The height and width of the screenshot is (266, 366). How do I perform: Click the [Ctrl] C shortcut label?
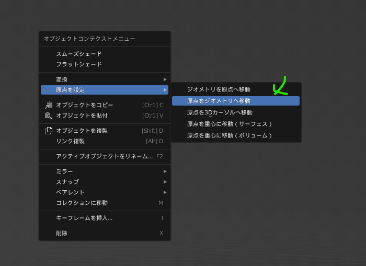153,105
